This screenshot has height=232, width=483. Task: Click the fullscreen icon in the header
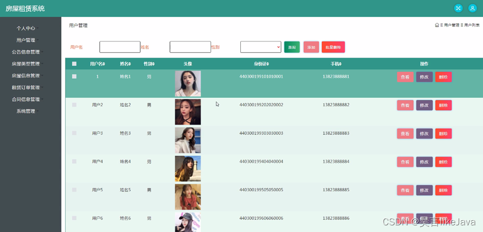pyautogui.click(x=458, y=8)
